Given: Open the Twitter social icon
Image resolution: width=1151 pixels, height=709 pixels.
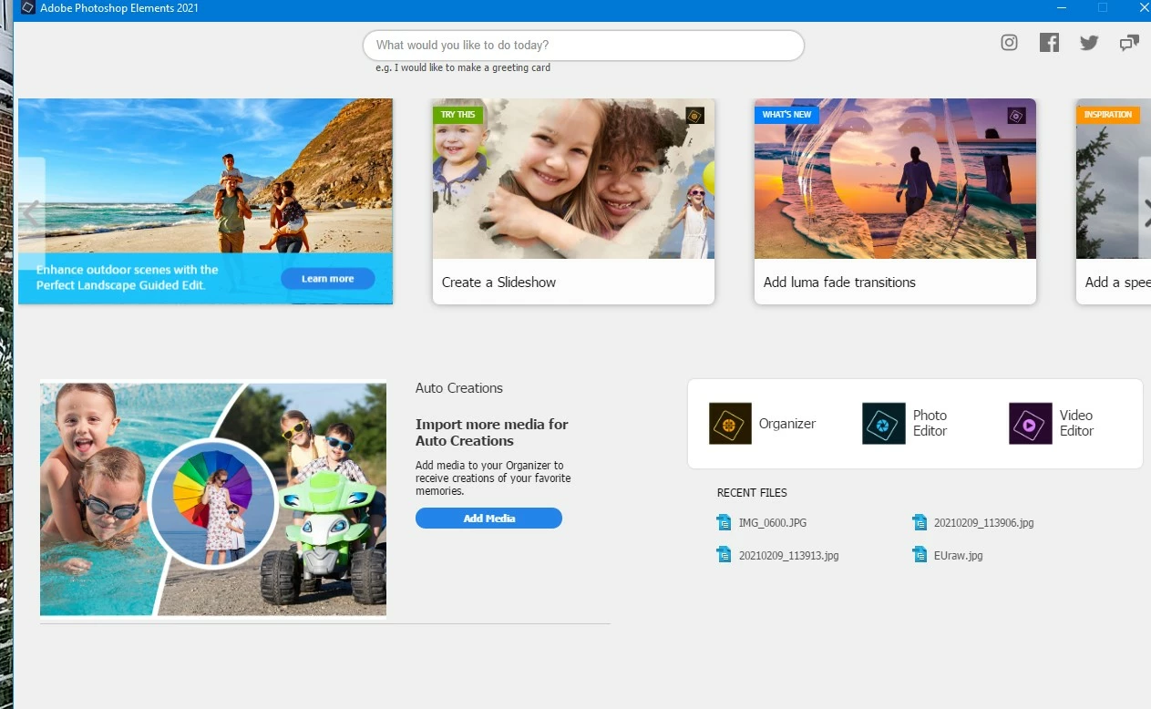Looking at the screenshot, I should [1089, 43].
